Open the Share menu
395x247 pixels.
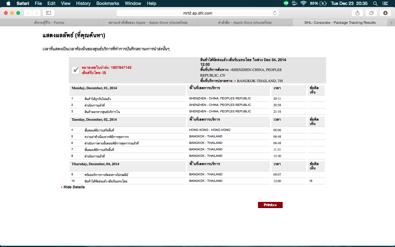(x=358, y=13)
